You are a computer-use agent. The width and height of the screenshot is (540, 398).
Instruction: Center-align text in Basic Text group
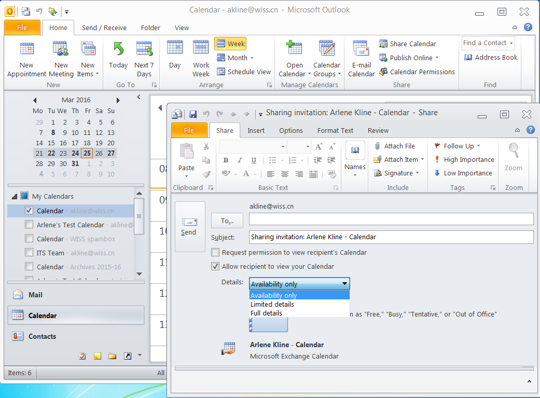pyautogui.click(x=284, y=174)
